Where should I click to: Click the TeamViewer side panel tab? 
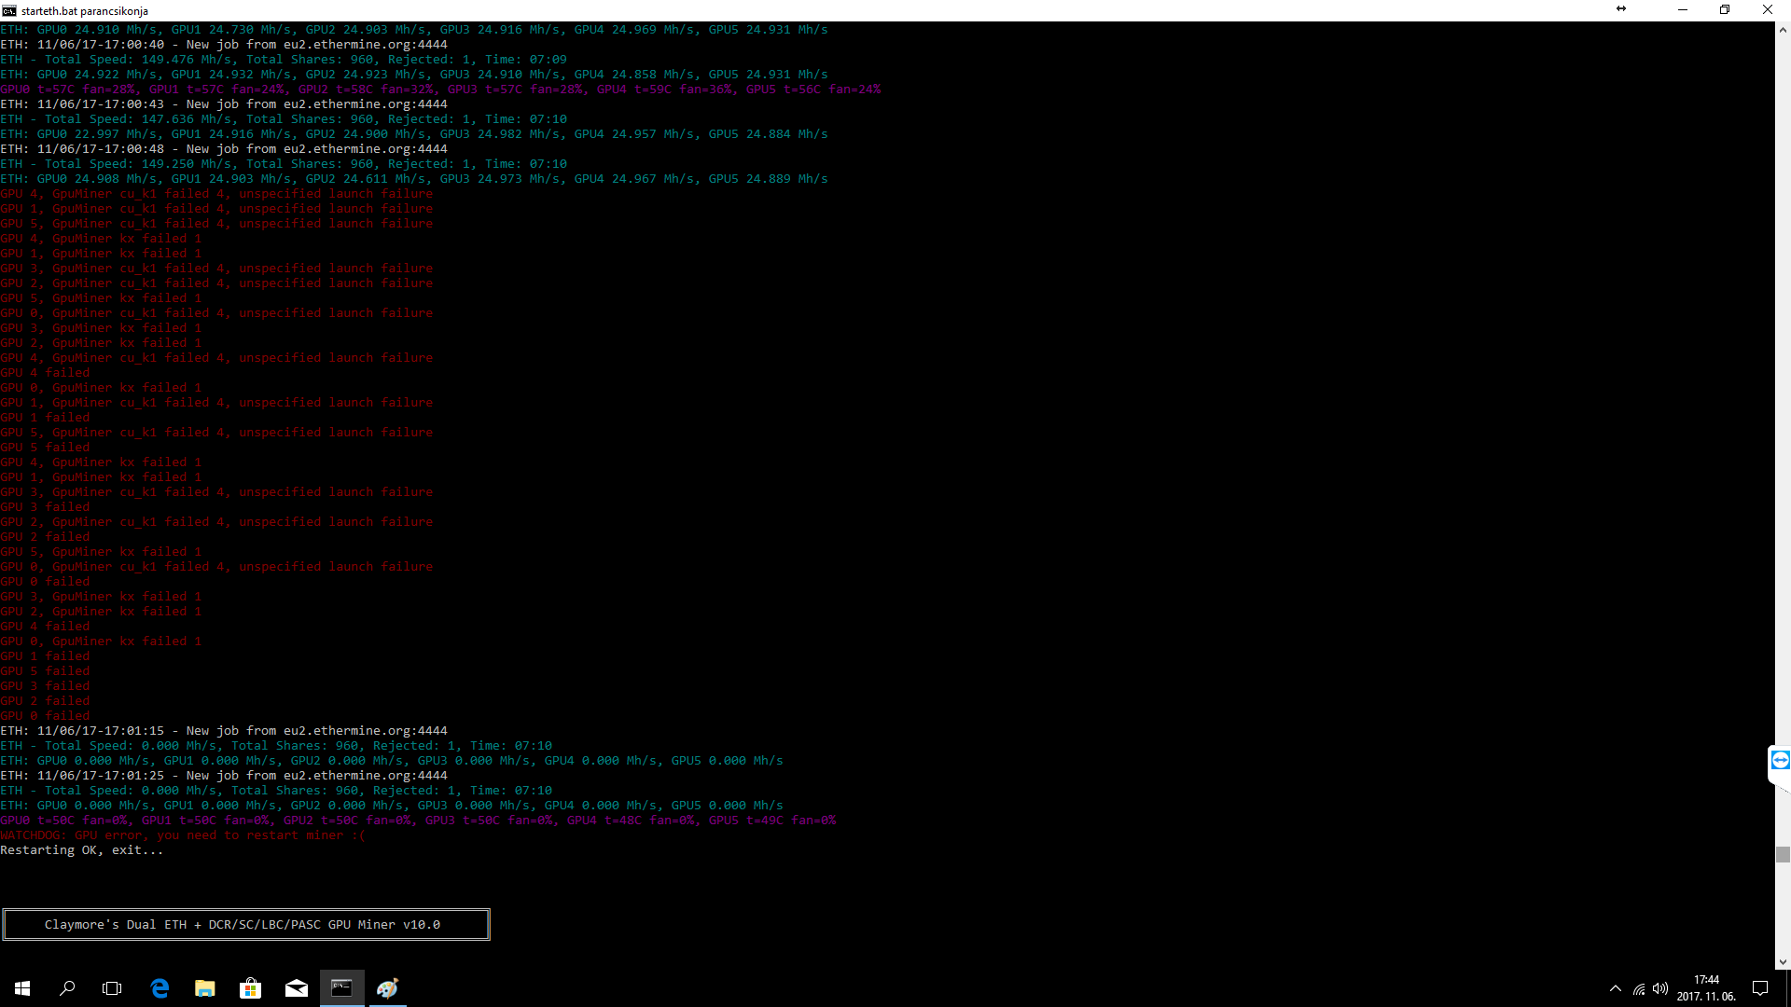[1780, 760]
